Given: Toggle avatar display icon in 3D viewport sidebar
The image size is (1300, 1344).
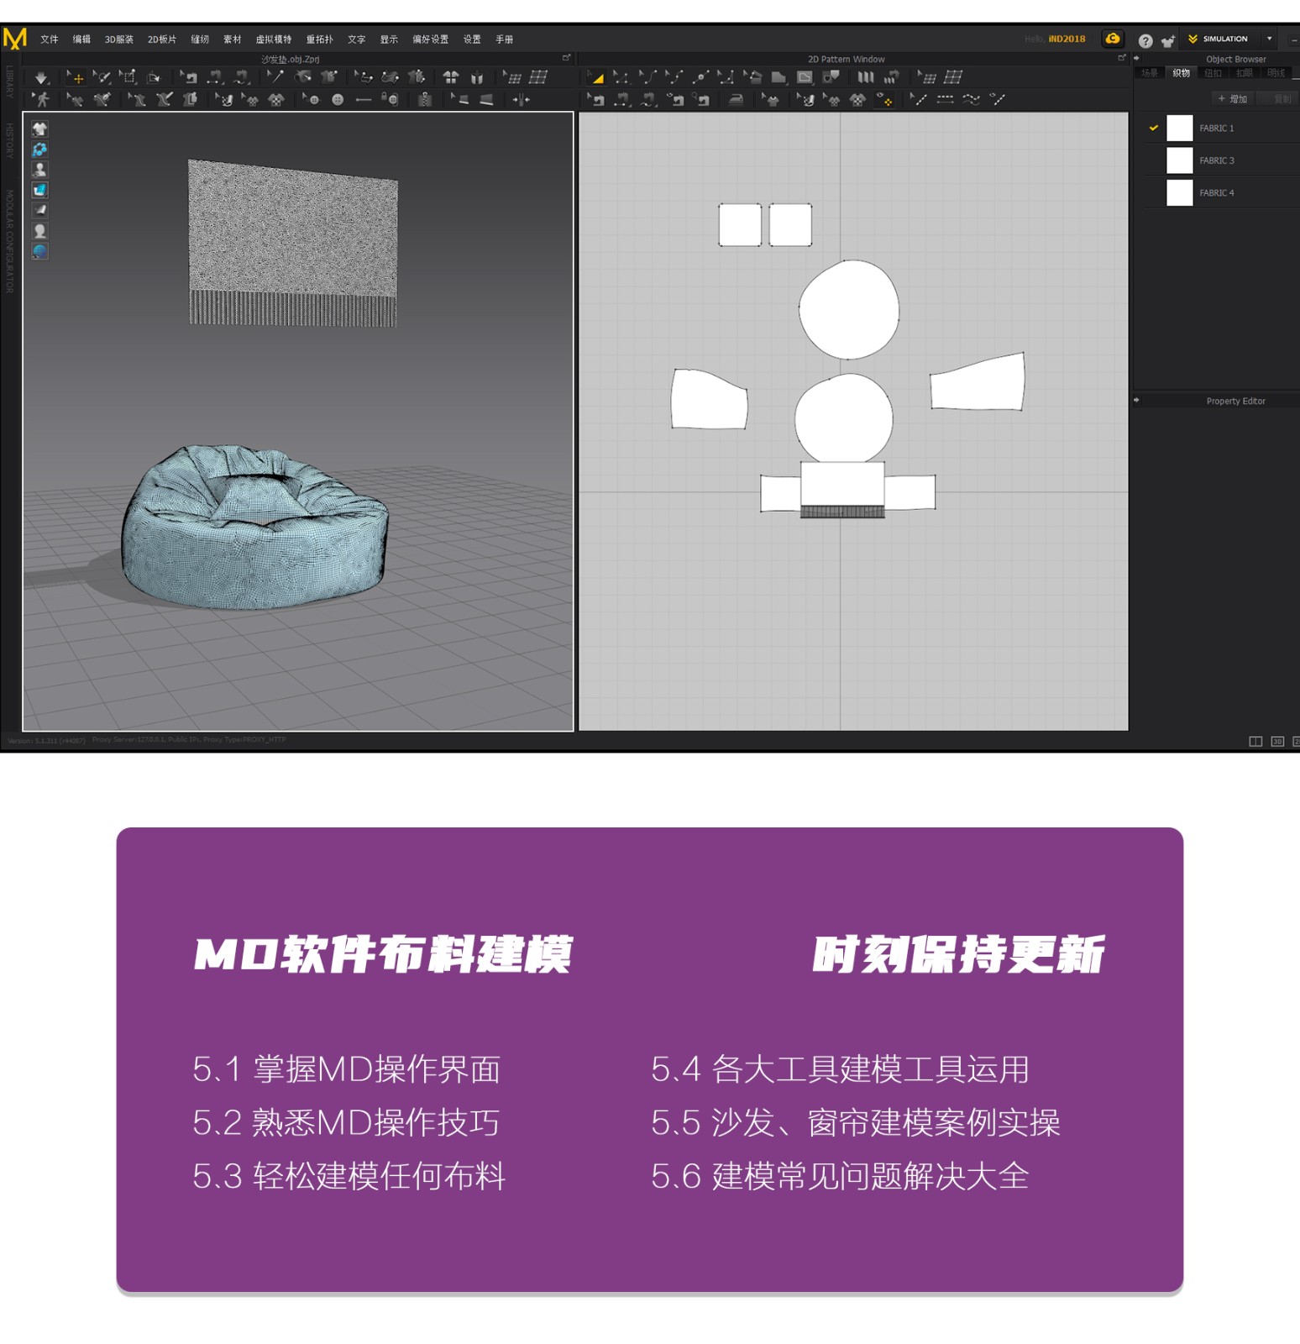Looking at the screenshot, I should (x=39, y=170).
